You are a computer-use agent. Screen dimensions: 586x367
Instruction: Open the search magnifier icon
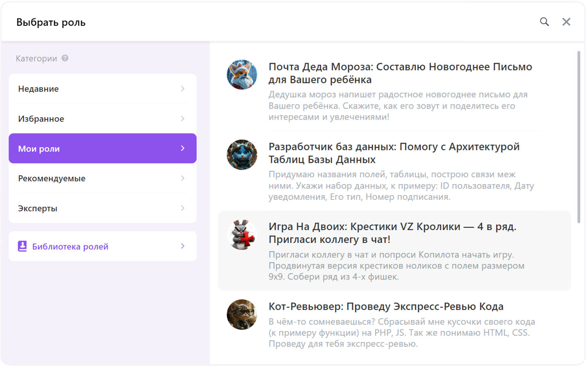(544, 22)
